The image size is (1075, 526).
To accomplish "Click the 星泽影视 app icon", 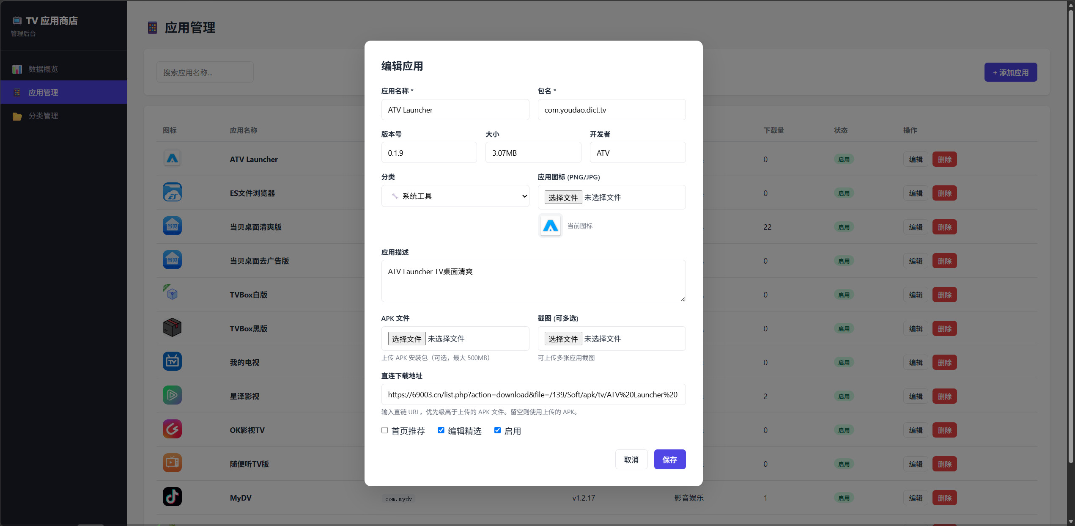I will tap(172, 396).
